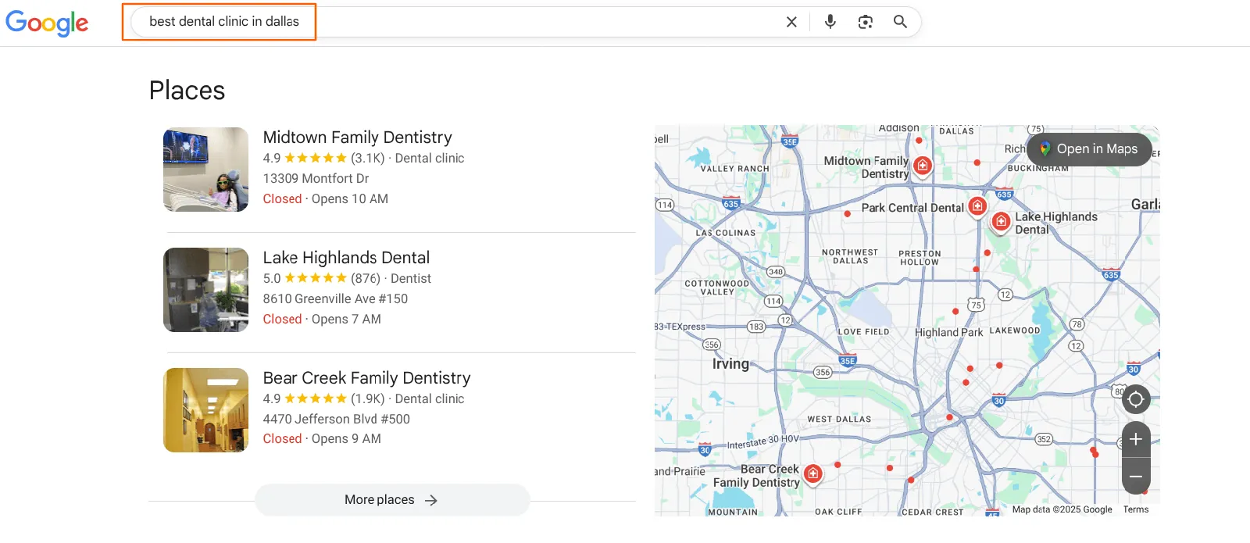
Task: Click the '(1.9K)' review count for Bear Creek
Action: pos(367,398)
